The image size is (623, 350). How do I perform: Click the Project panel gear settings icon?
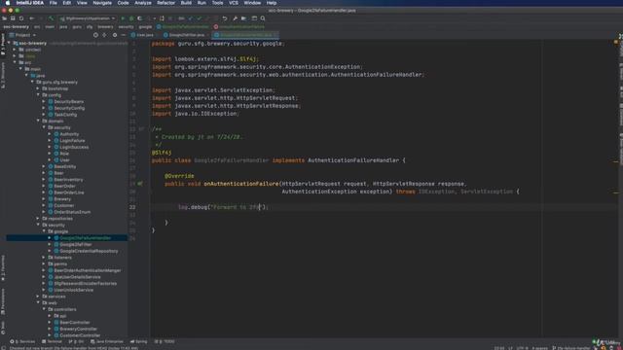(115, 35)
